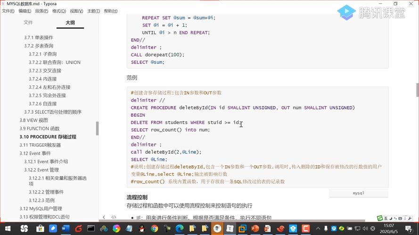
Task: Edit the mysql code language field
Action: [358, 193]
